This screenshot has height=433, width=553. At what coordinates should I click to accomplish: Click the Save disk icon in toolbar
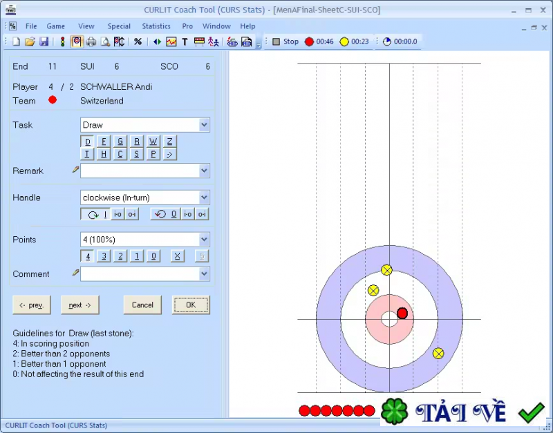[x=44, y=41]
